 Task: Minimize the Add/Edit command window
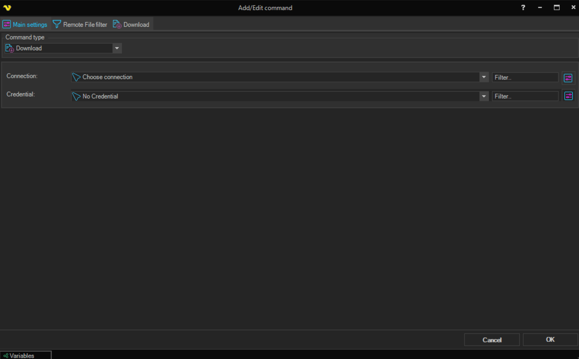click(540, 8)
